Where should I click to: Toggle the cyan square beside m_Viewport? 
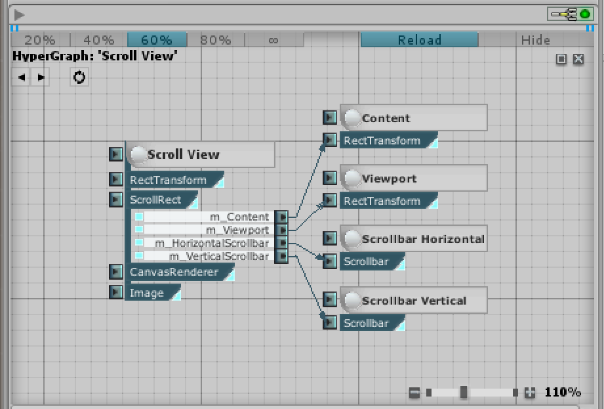coord(139,230)
